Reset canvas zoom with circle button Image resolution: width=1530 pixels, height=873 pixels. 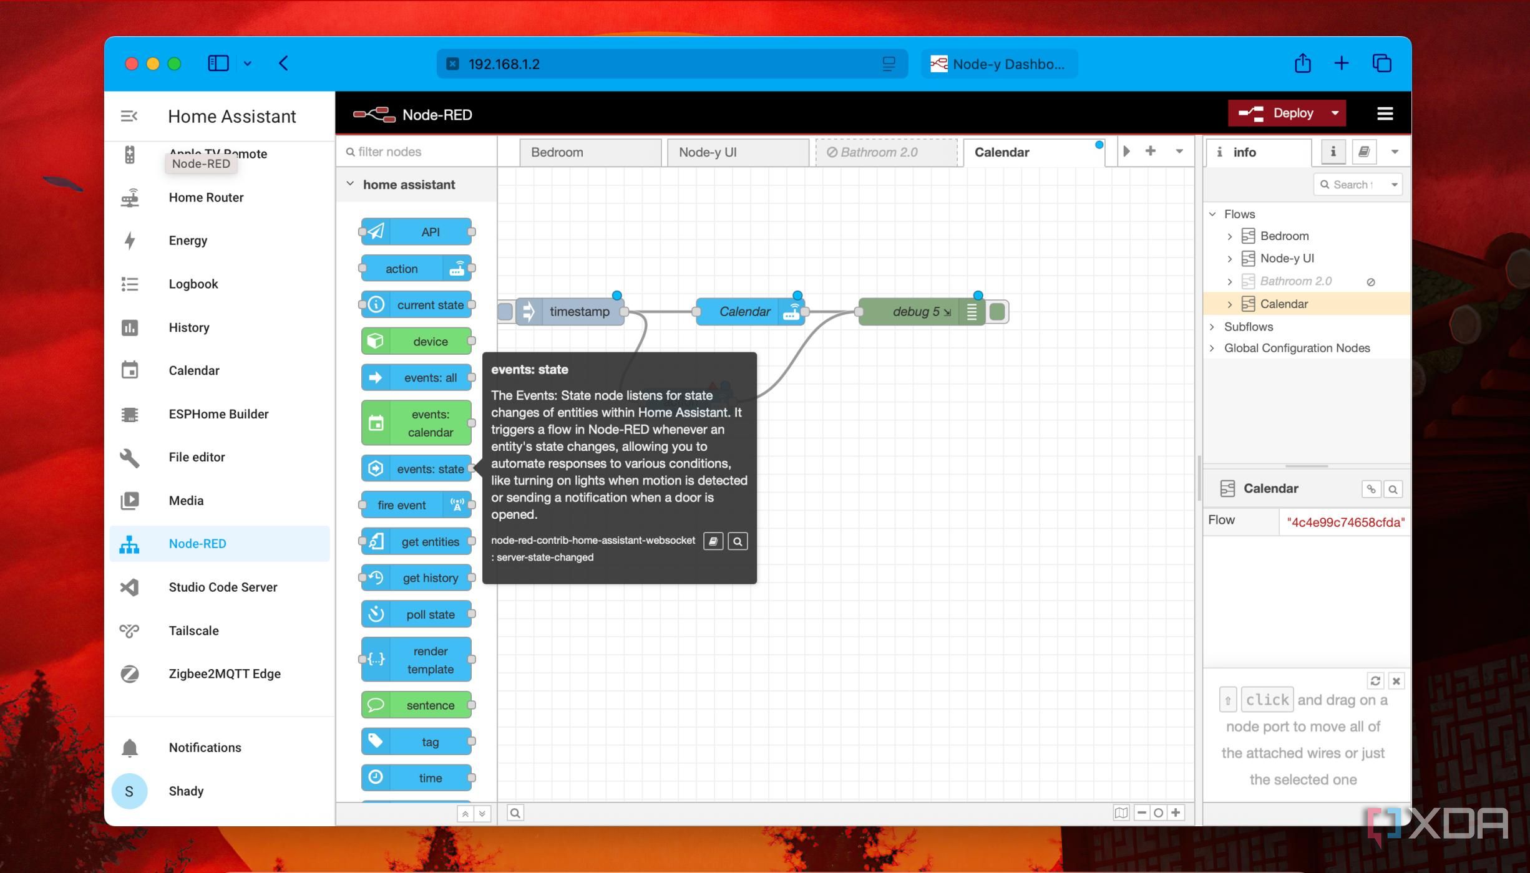pos(1158,813)
